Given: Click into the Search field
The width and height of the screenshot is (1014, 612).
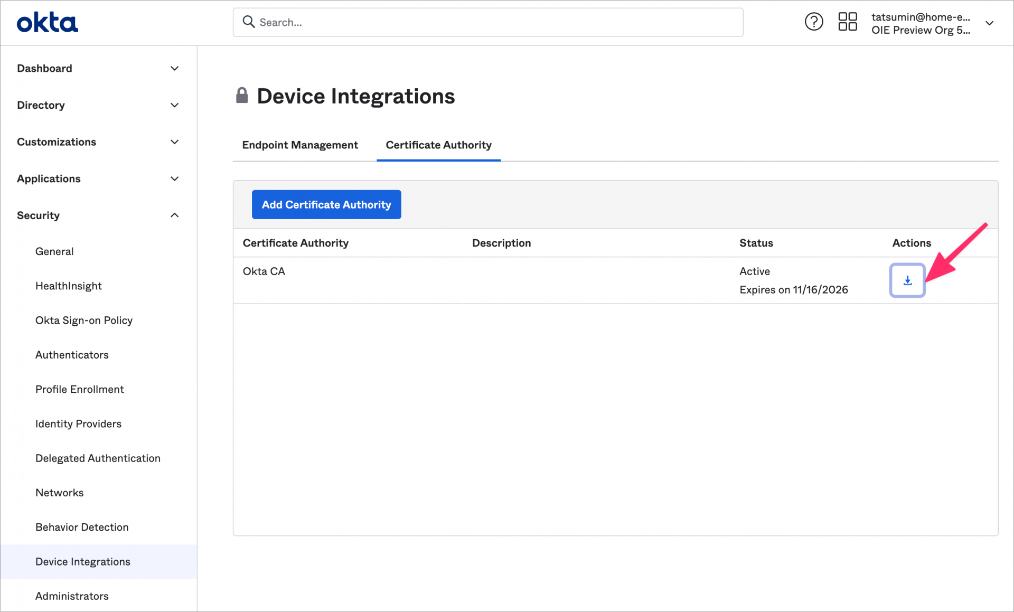Looking at the screenshot, I should [x=475, y=22].
